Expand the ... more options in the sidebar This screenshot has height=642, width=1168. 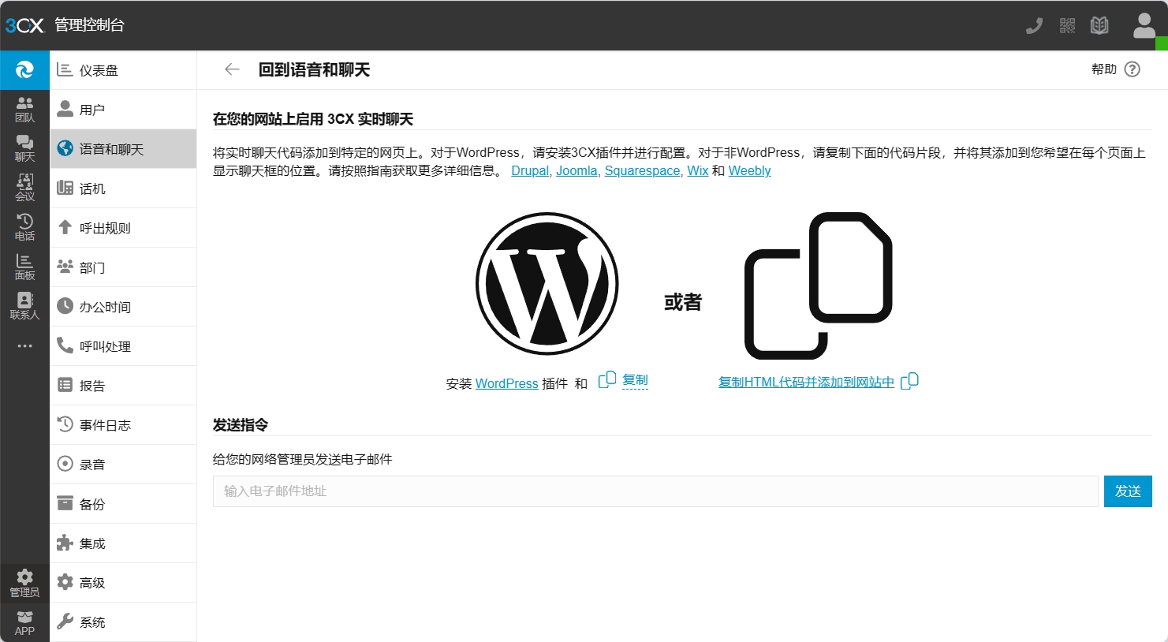24,345
